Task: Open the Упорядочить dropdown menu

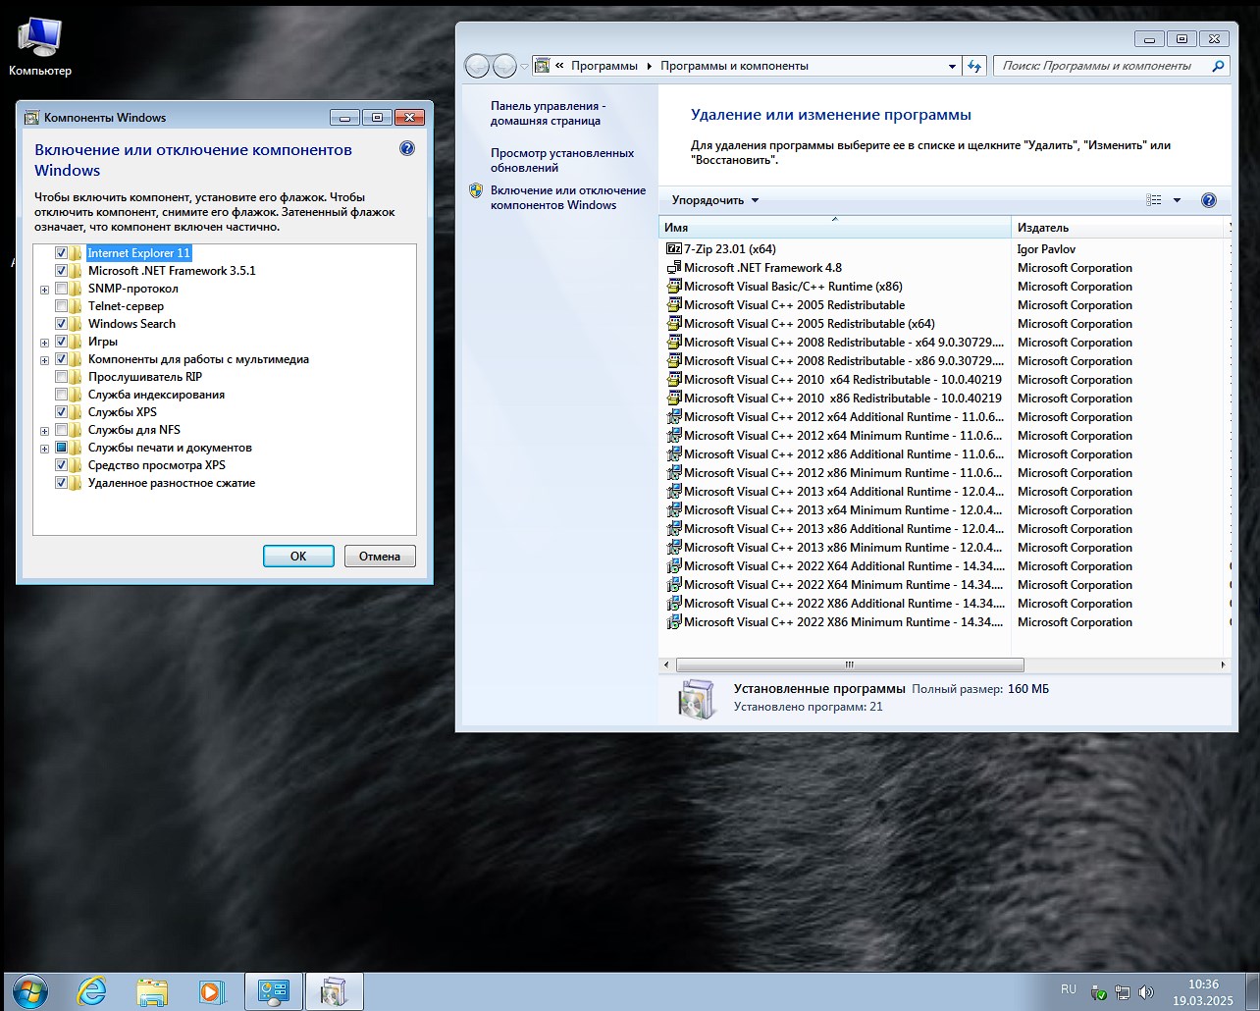Action: click(x=715, y=200)
